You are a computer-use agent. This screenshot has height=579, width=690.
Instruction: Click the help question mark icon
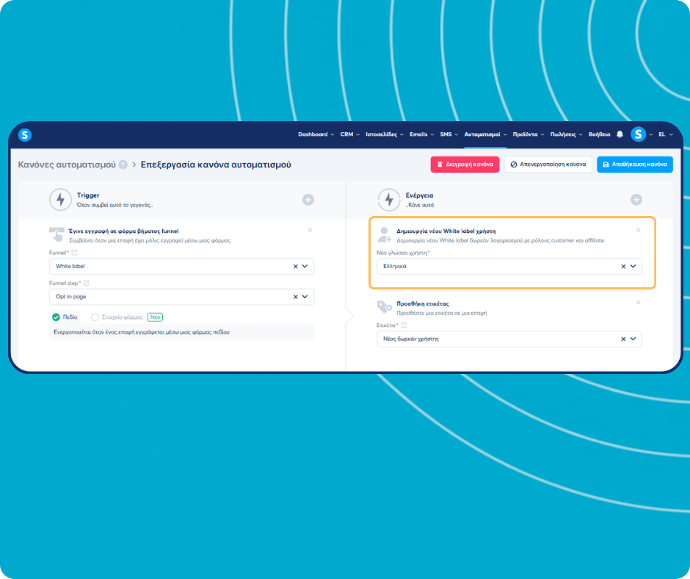123,165
